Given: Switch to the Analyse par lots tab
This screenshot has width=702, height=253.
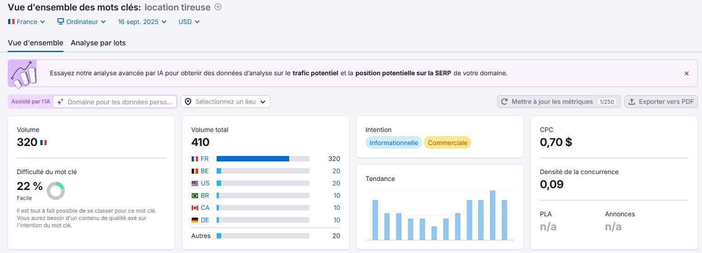Looking at the screenshot, I should tap(98, 43).
